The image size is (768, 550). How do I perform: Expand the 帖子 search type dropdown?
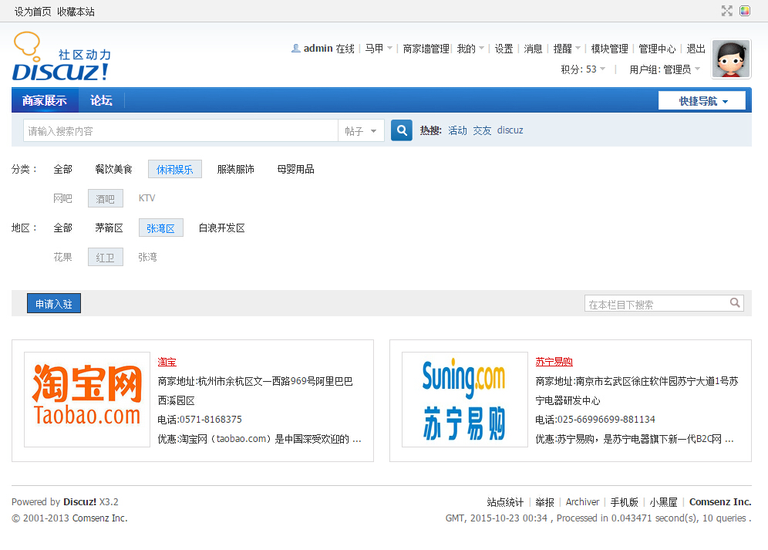tap(362, 131)
